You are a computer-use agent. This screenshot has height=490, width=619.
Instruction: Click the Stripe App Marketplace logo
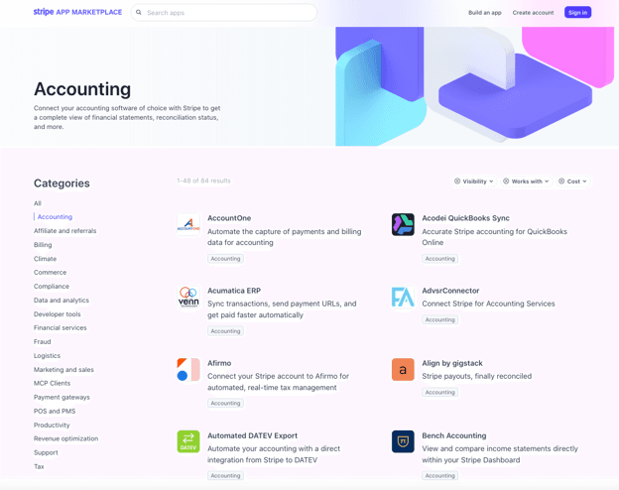tap(77, 12)
